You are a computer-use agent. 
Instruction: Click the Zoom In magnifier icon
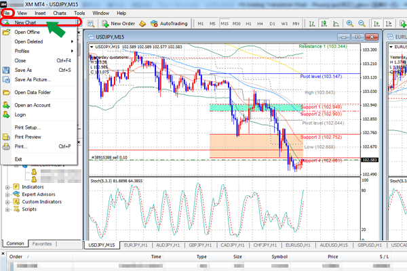[x=349, y=24]
